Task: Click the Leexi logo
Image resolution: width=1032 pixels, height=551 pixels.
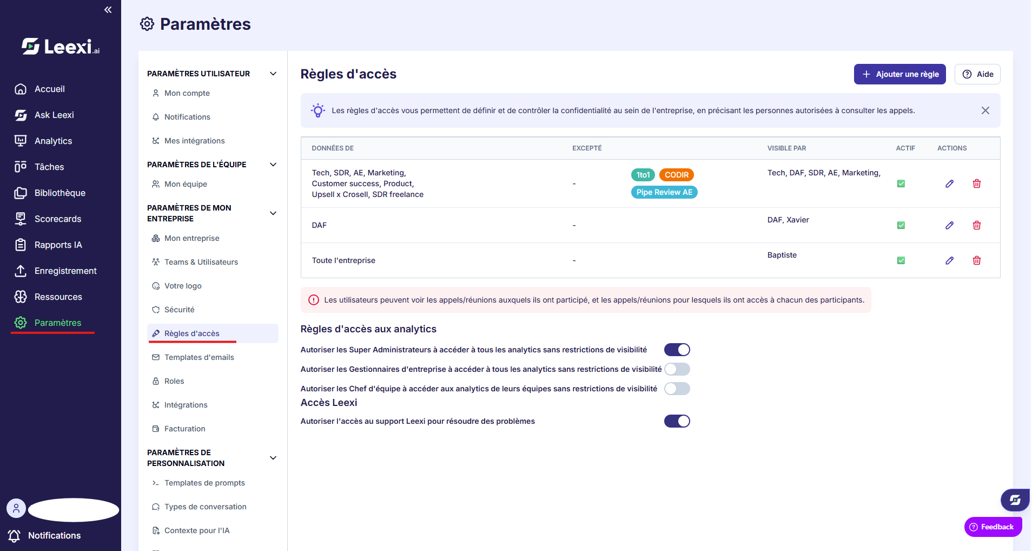Action: tap(61, 47)
